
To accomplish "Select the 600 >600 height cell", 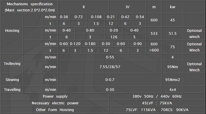I will [154, 47].
